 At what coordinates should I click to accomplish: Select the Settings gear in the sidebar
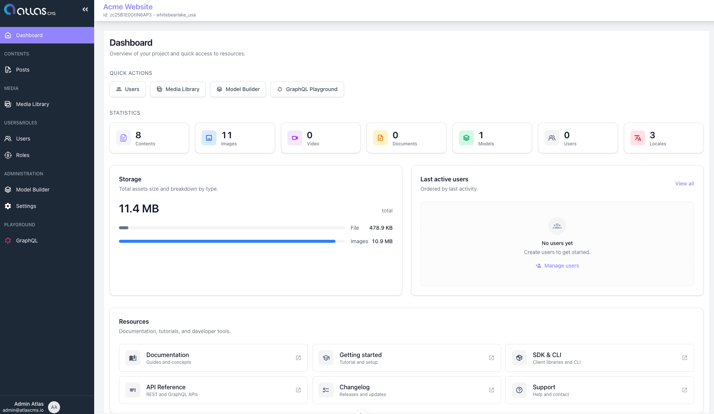pos(8,206)
